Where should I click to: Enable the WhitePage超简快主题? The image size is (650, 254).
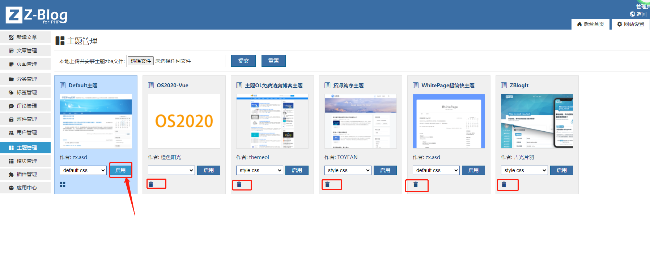tap(473, 170)
